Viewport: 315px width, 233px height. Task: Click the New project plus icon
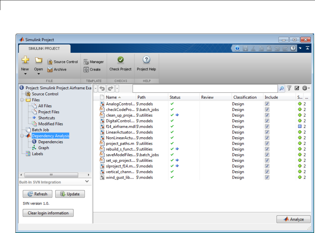(x=25, y=60)
